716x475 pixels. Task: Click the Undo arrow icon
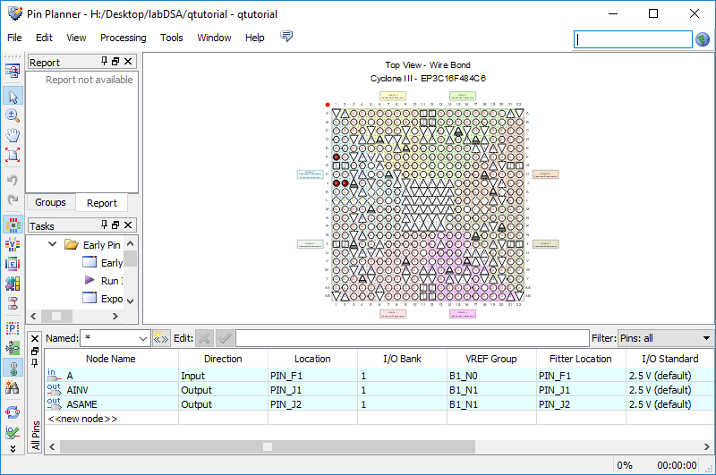coord(13,180)
